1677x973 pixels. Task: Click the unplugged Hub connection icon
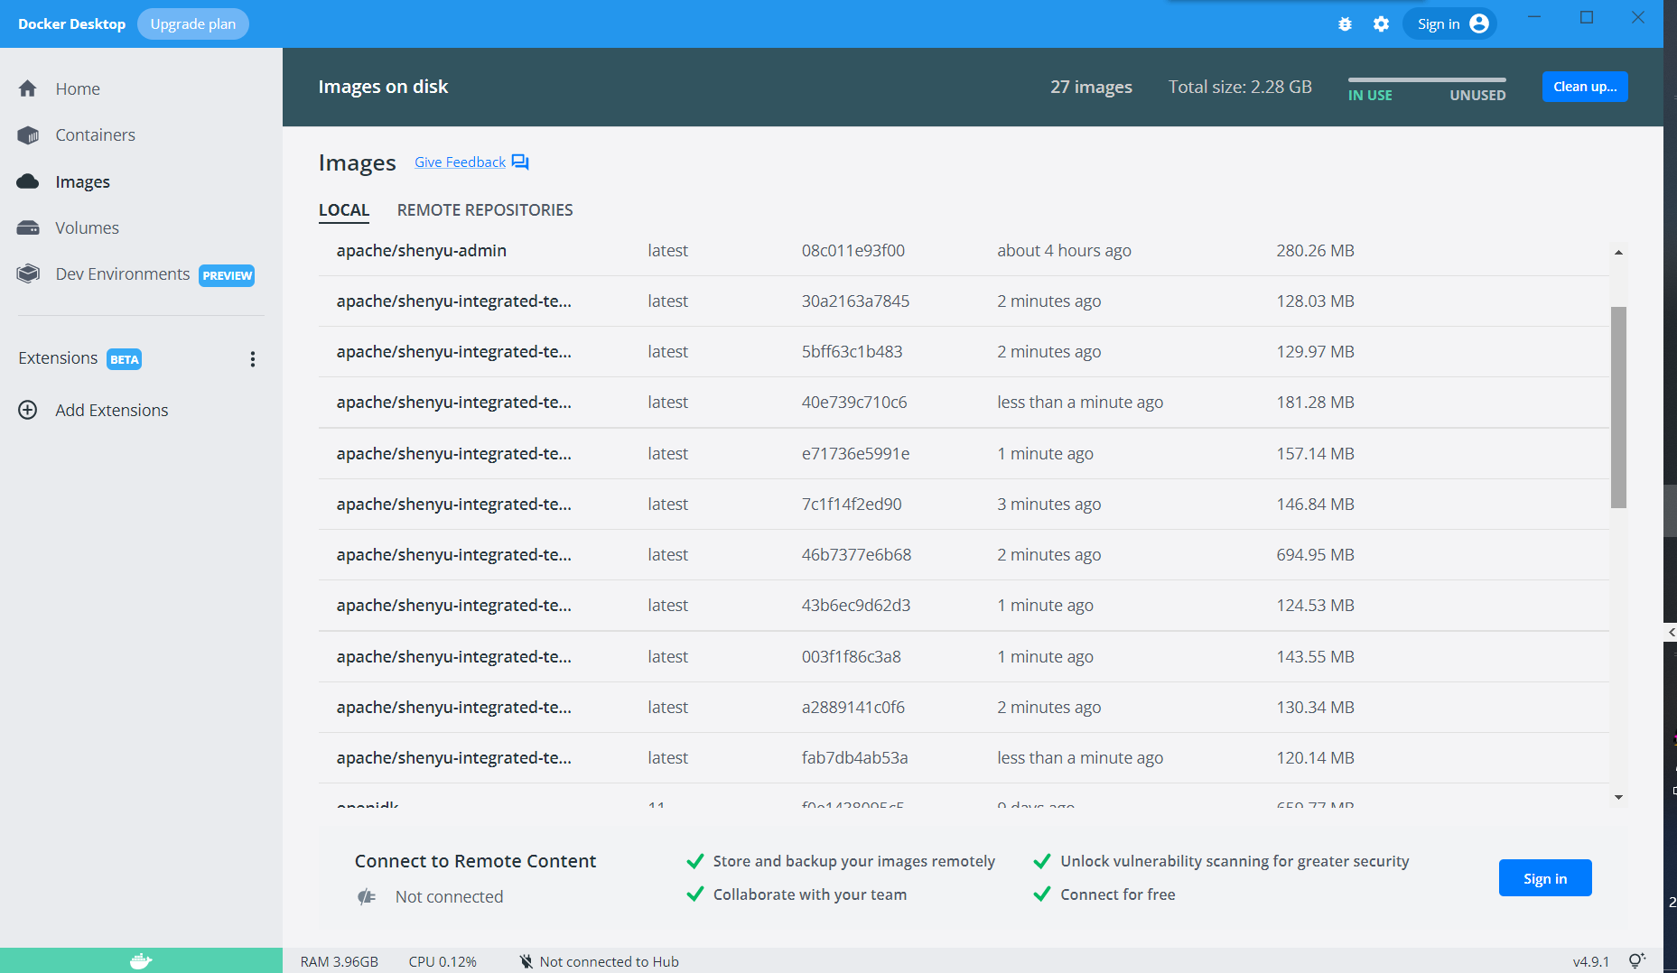[526, 961]
